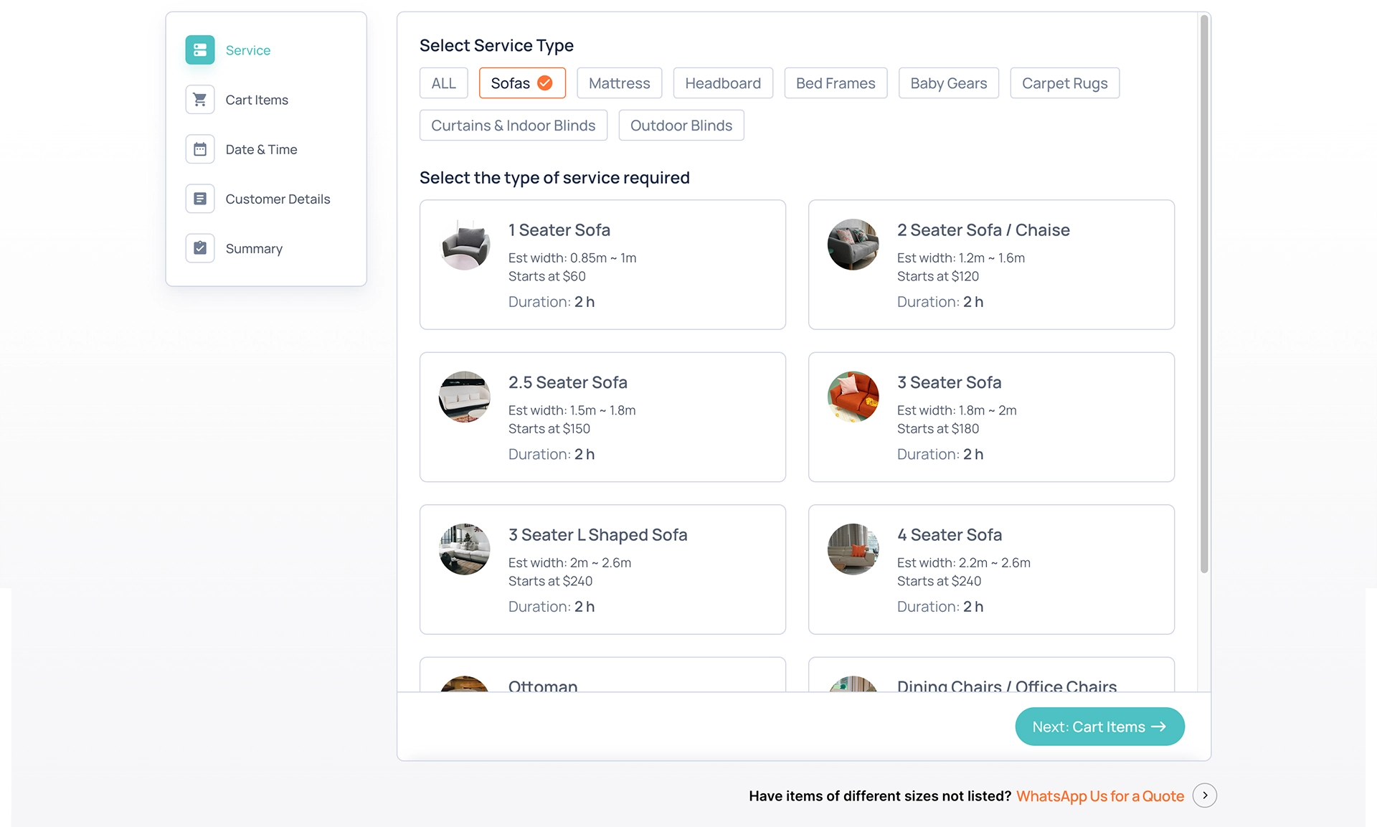Click 'Est width: 0.85m ~ 1m' text
Screen dimensions: 1377x827
point(572,258)
